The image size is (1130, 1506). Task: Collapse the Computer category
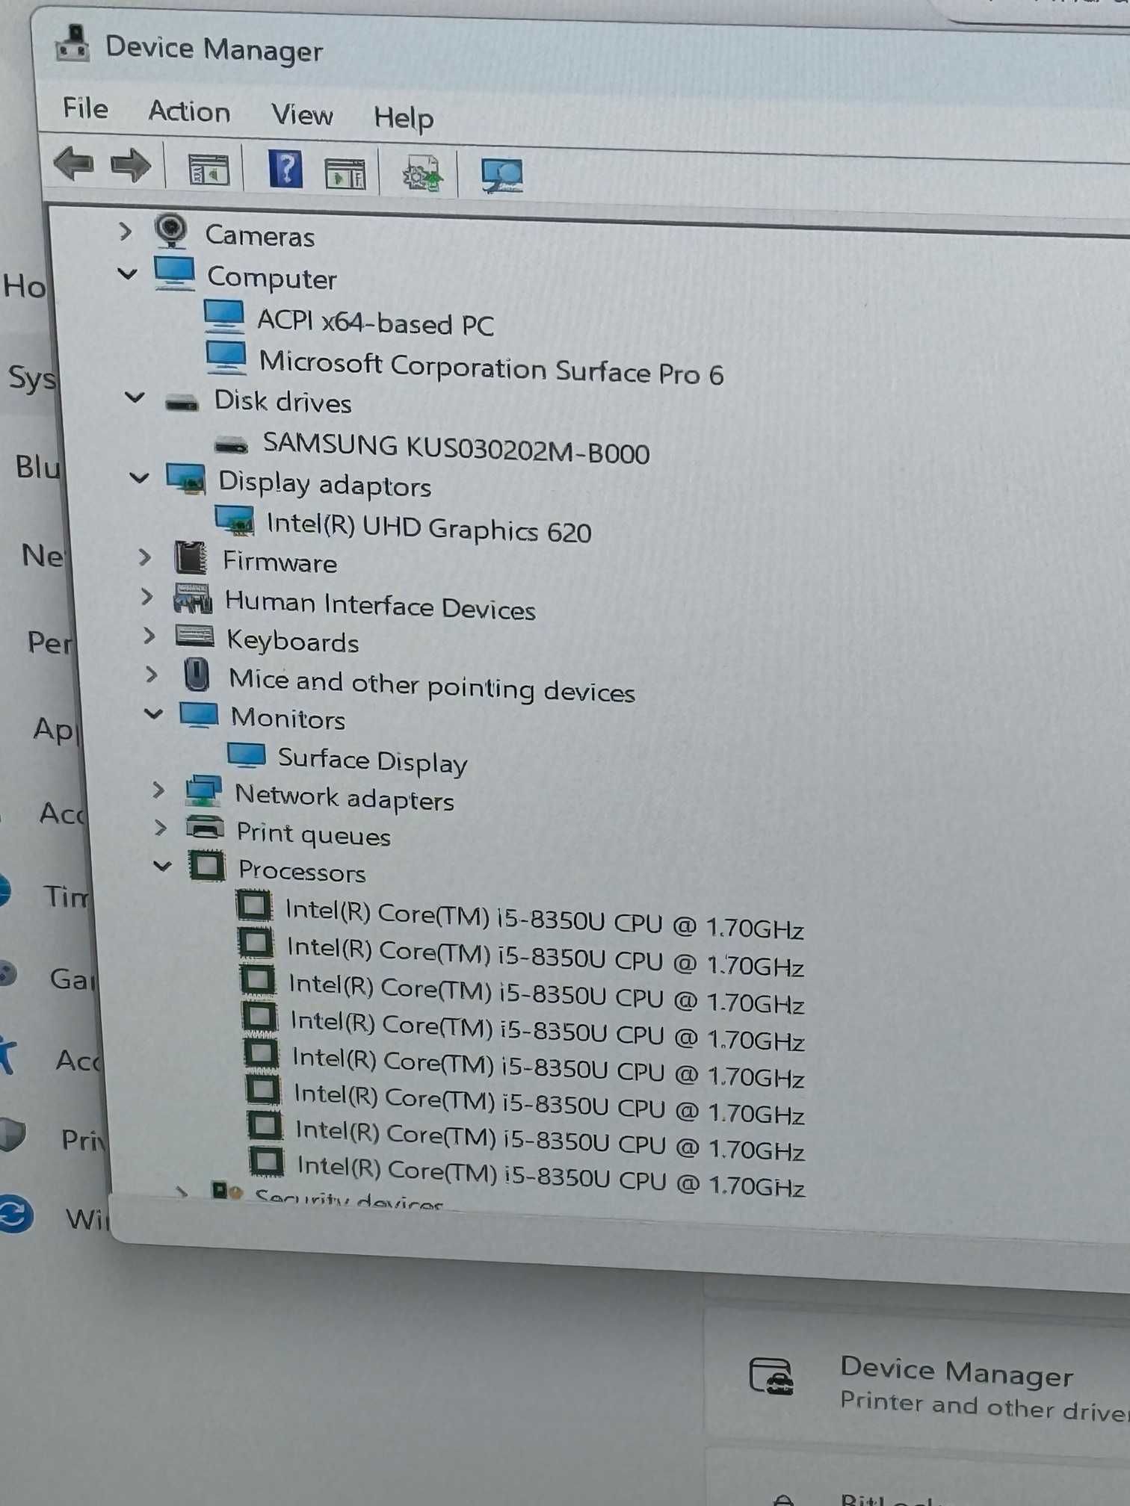coord(128,274)
